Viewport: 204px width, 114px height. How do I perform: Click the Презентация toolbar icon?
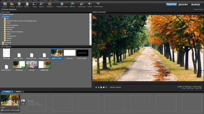[82, 5]
